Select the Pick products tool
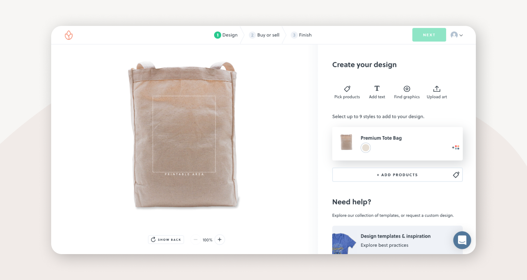 (347, 92)
